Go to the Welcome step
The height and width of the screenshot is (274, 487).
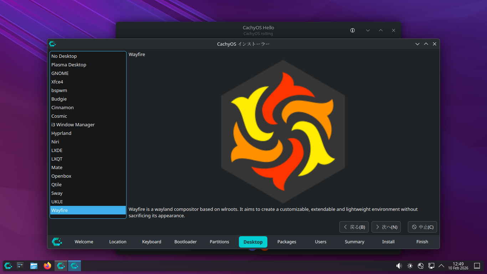click(84, 242)
